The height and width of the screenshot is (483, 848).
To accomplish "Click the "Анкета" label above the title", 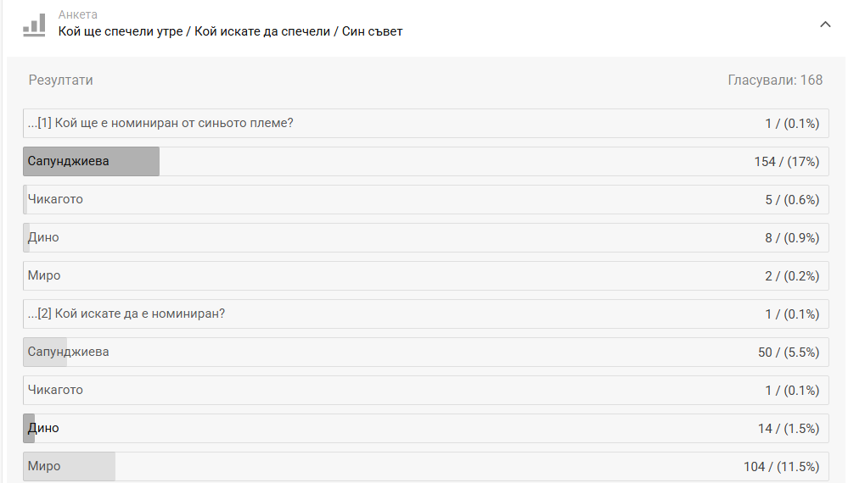I will (77, 14).
